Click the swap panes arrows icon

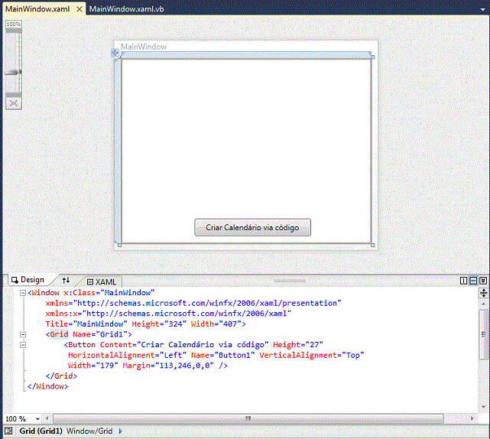(66, 280)
